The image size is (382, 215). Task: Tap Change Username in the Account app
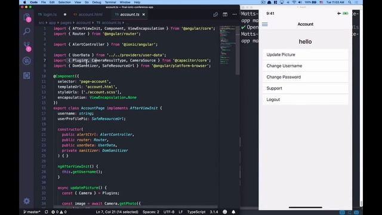(305, 66)
